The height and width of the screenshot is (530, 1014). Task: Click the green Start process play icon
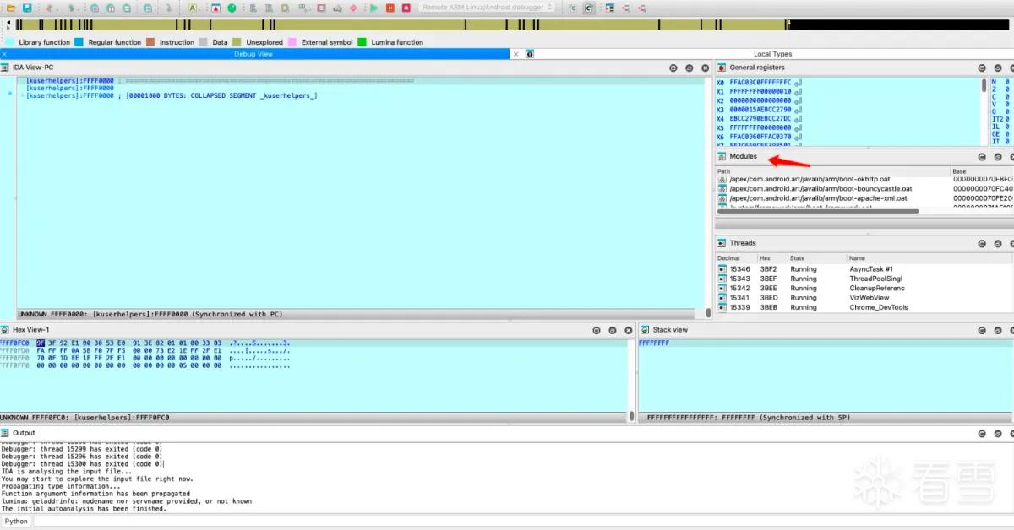pos(373,8)
